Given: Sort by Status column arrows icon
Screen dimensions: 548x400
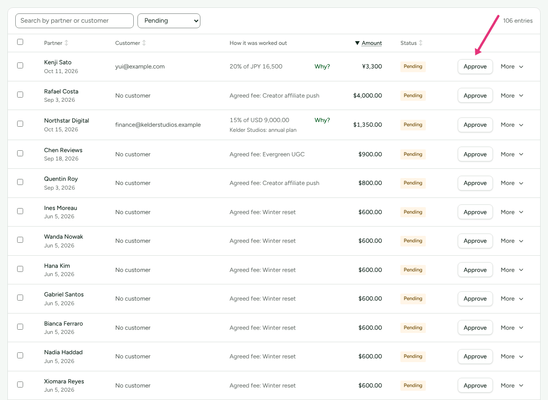Looking at the screenshot, I should [421, 43].
